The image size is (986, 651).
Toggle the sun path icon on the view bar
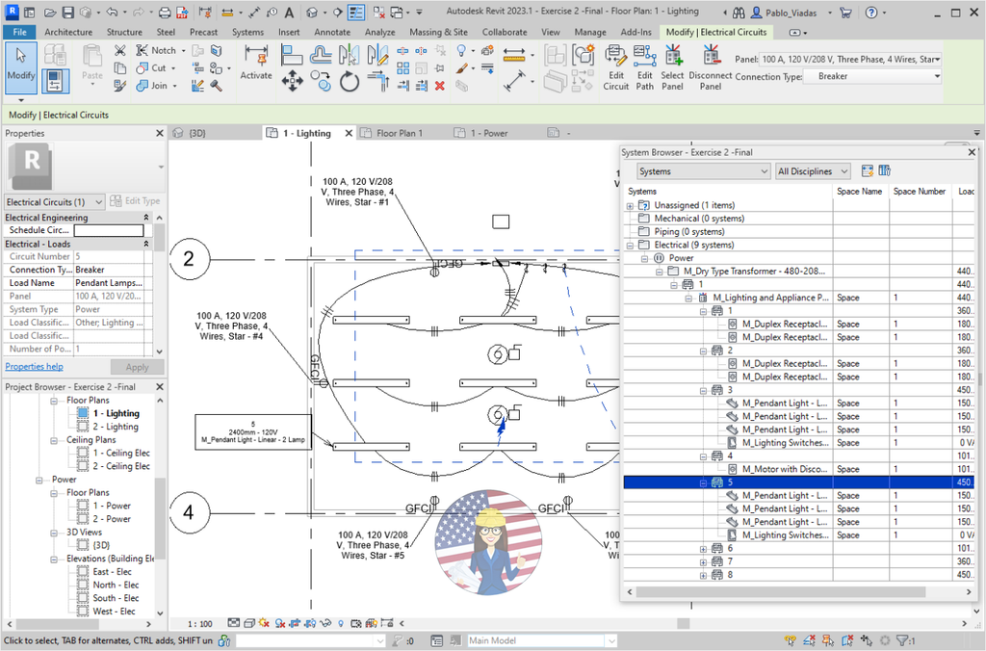point(263,623)
